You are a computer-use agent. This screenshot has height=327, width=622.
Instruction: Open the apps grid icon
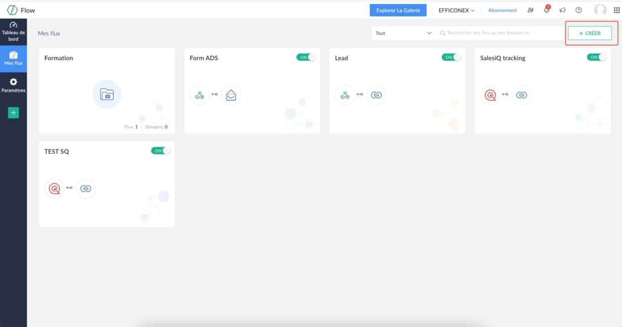click(615, 10)
